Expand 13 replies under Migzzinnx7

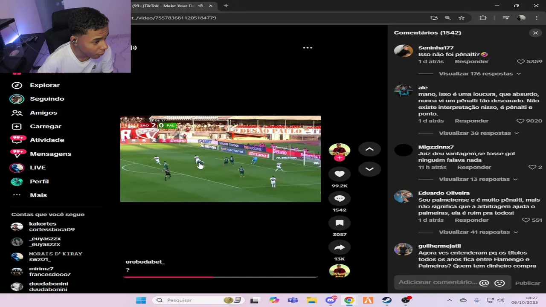478,179
